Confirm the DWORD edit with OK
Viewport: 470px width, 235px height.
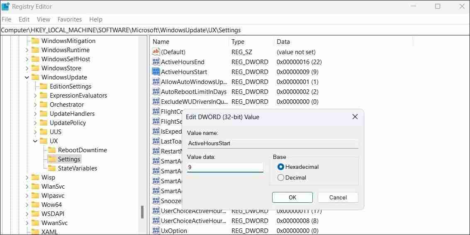click(x=292, y=197)
